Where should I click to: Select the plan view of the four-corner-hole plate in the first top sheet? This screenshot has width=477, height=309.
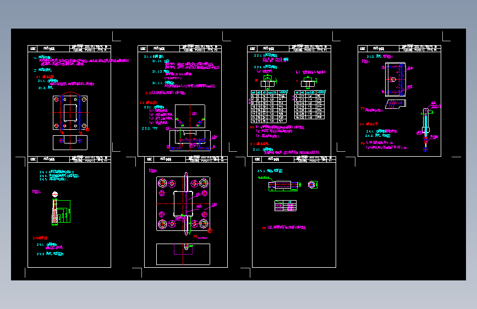coord(70,113)
